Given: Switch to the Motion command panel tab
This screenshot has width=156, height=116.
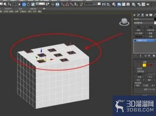Looking at the screenshot, I should pyautogui.click(x=147, y=15).
